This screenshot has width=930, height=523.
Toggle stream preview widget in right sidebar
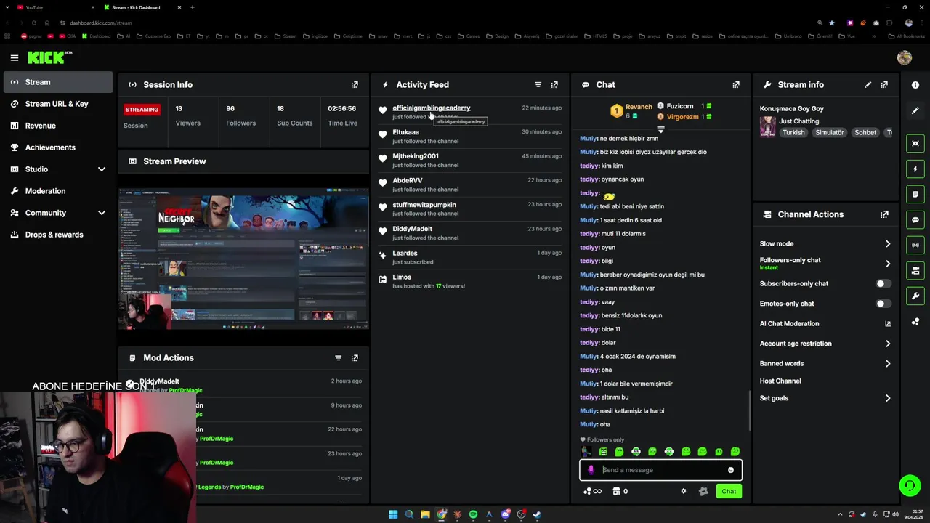coord(915,143)
